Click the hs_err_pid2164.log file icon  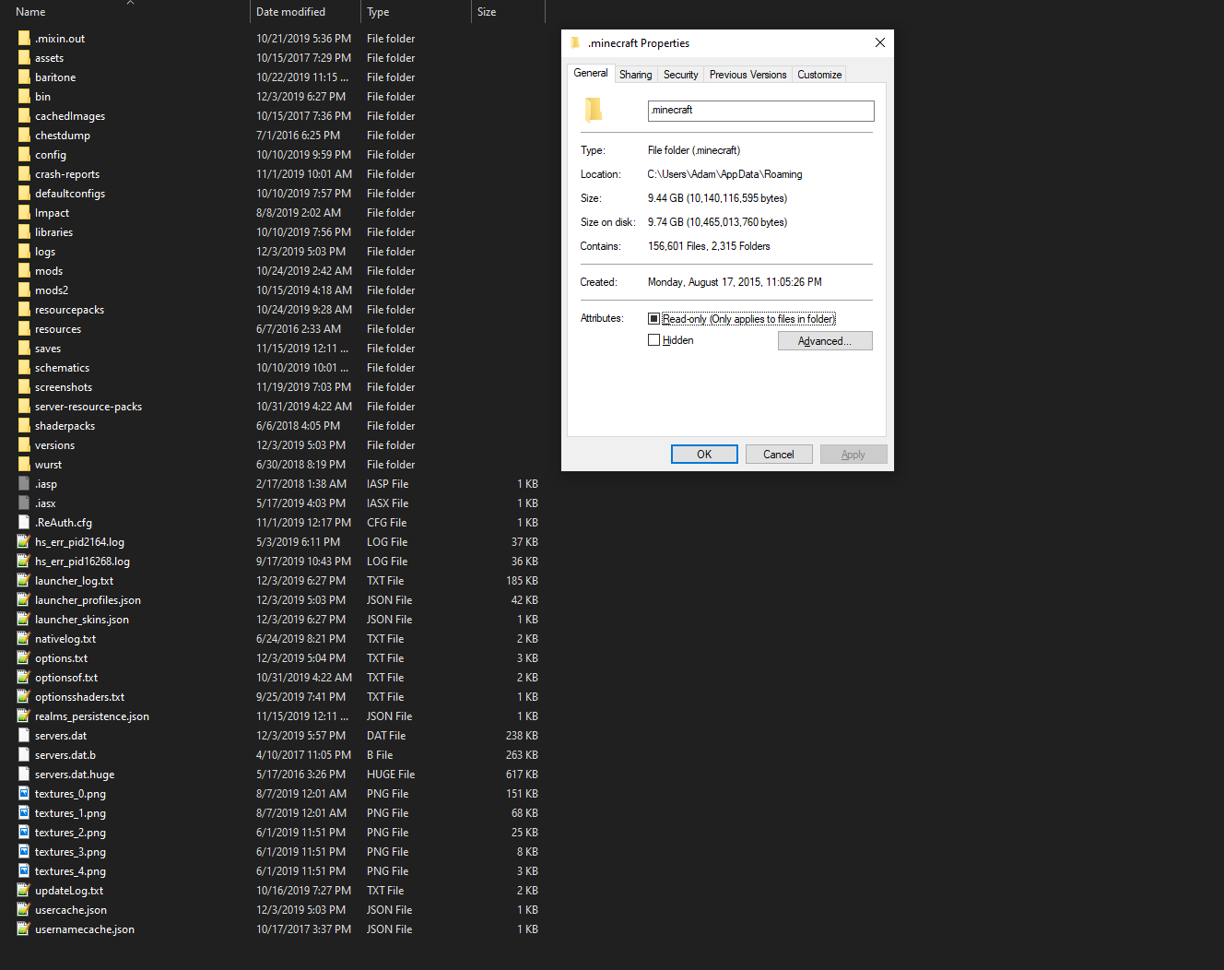coord(24,542)
